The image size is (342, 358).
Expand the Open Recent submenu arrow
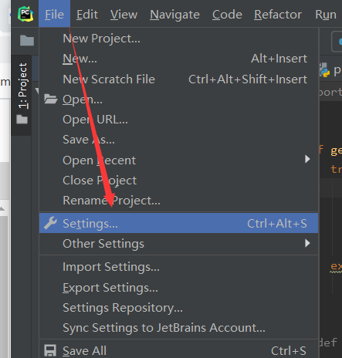click(307, 159)
